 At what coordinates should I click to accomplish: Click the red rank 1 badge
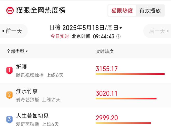pyautogui.click(x=10, y=71)
